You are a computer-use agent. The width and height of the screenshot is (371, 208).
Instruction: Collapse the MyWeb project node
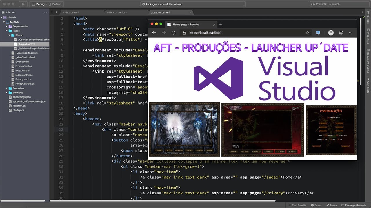coord(4,22)
